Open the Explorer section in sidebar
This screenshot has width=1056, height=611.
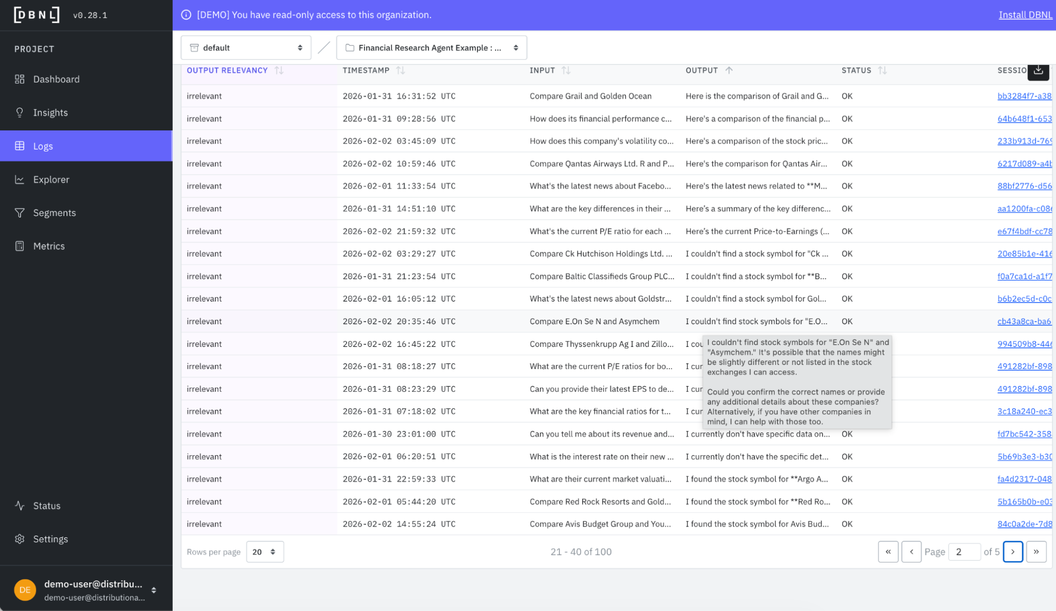coord(51,180)
